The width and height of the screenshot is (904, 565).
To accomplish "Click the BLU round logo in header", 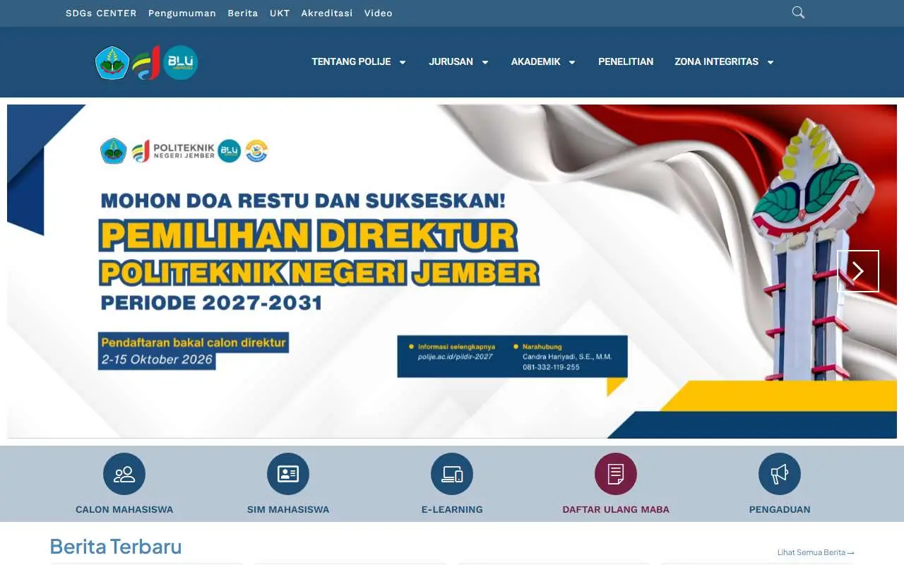I will tap(181, 62).
